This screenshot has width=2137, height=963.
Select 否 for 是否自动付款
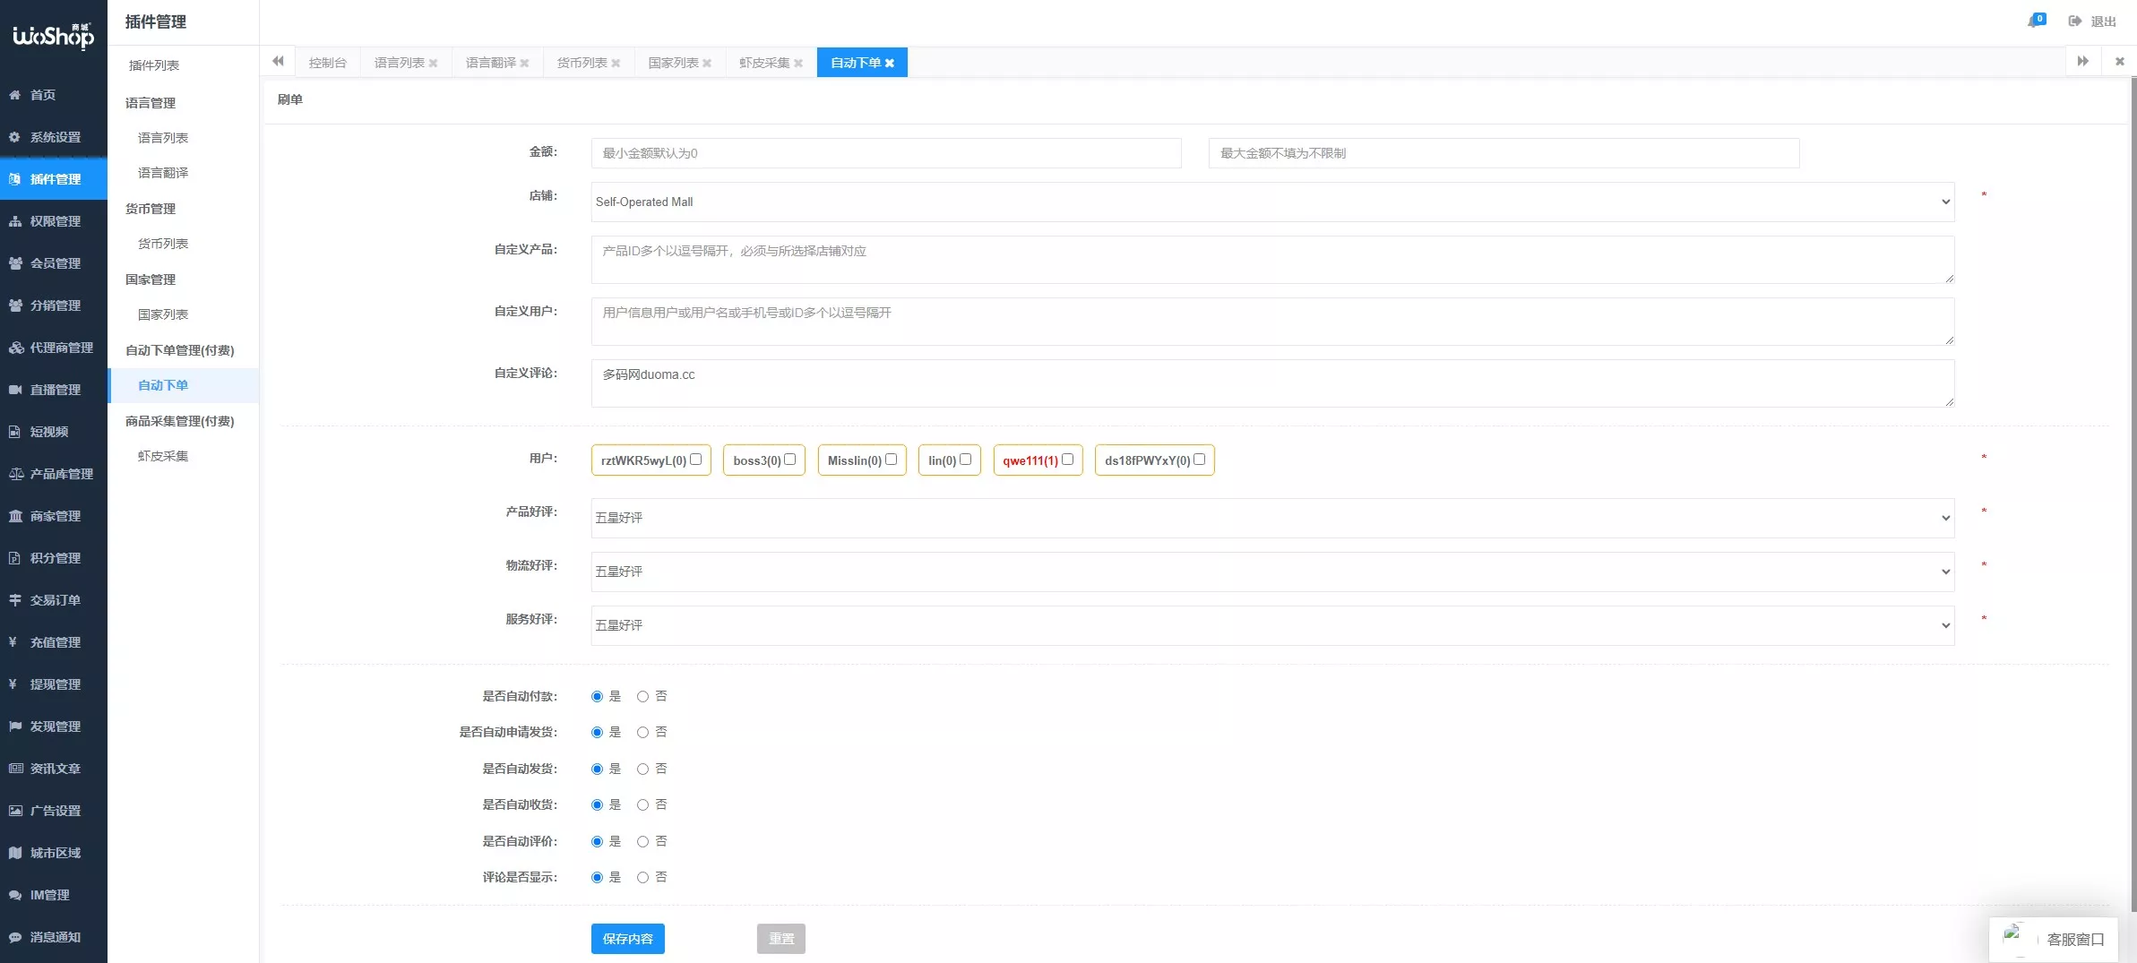pyautogui.click(x=642, y=696)
